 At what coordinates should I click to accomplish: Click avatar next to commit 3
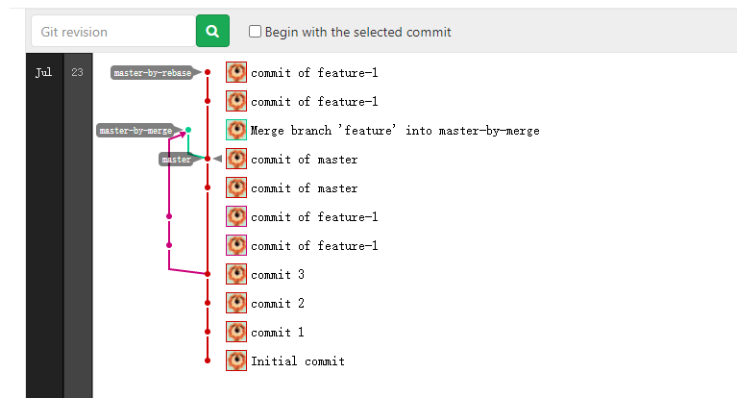[x=236, y=274]
